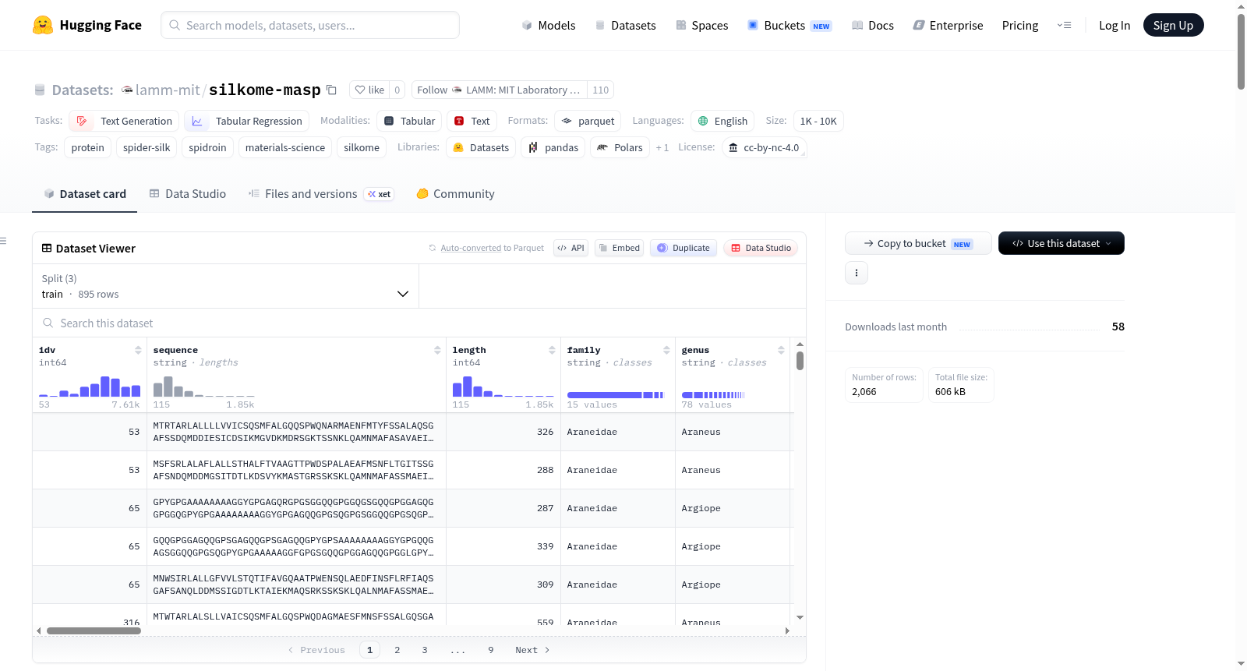Open the API button in Dataset Viewer
This screenshot has height=671, width=1247.
pyautogui.click(x=571, y=248)
